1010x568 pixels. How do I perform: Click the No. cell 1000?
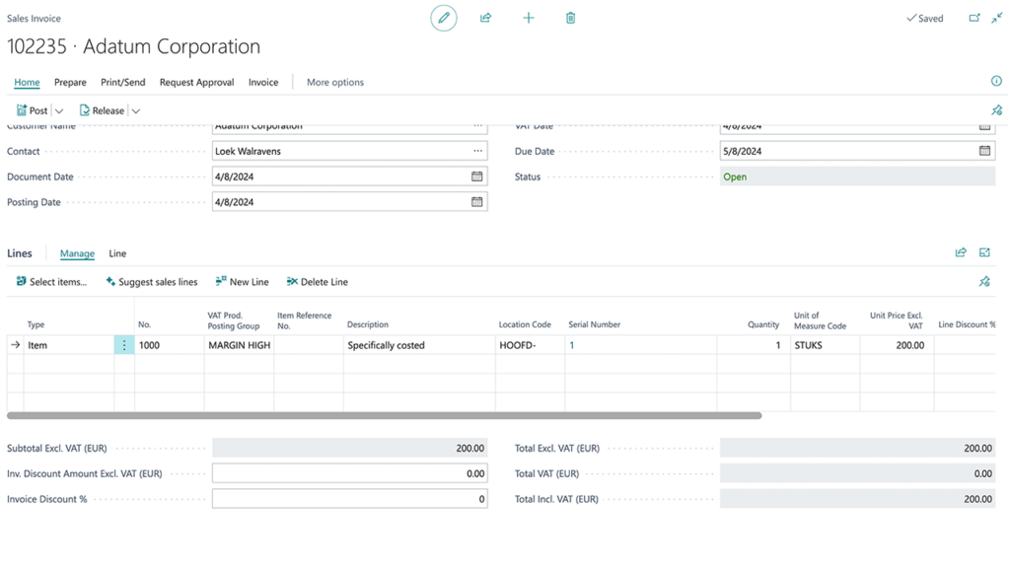coord(170,345)
